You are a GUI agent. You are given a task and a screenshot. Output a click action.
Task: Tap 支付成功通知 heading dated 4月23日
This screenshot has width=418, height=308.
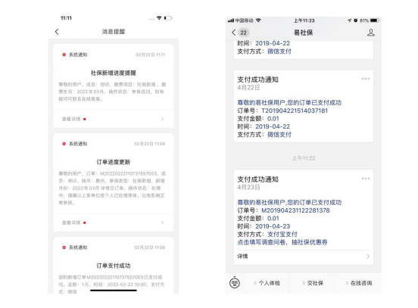click(257, 179)
